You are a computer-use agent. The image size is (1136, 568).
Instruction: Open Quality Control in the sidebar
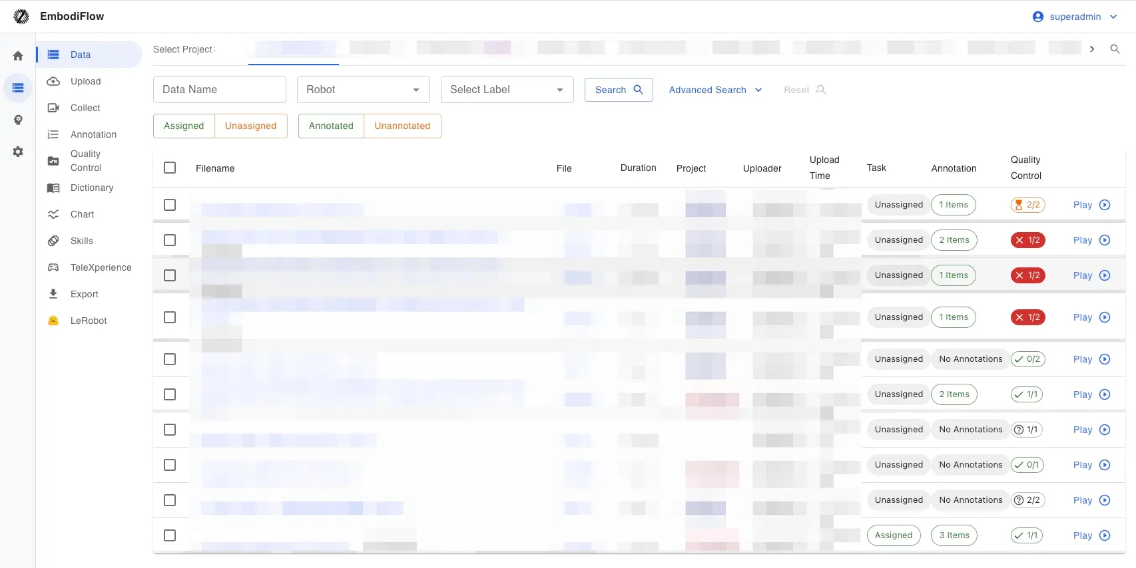pyautogui.click(x=86, y=161)
